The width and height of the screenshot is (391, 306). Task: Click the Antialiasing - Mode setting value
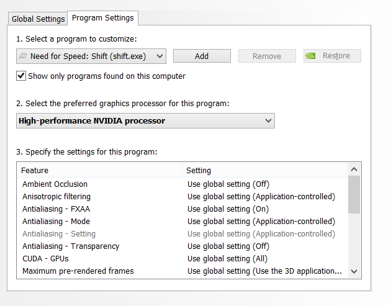pyautogui.click(x=261, y=221)
